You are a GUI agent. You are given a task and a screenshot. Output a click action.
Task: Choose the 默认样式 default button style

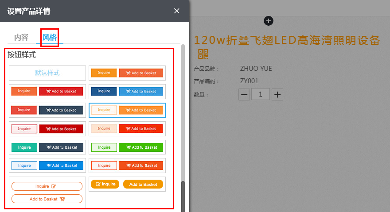click(x=47, y=73)
